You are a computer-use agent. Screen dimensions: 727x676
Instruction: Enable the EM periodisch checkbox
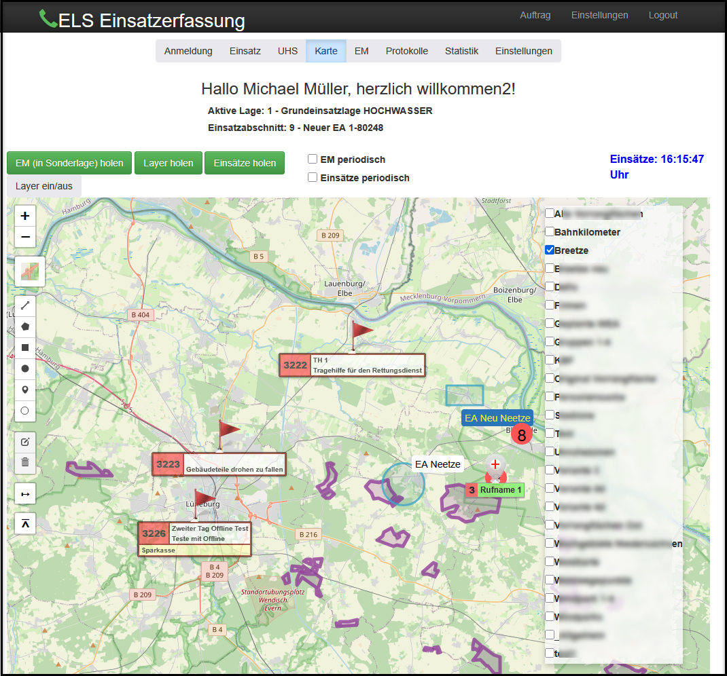pyautogui.click(x=313, y=159)
